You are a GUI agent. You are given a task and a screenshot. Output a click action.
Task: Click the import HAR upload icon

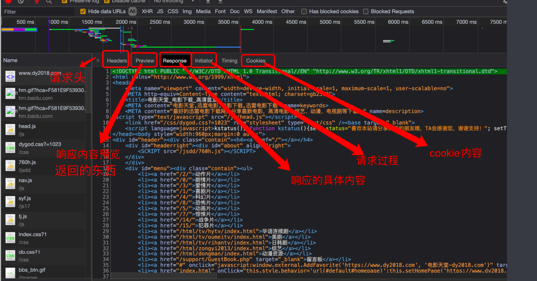coord(208,2)
